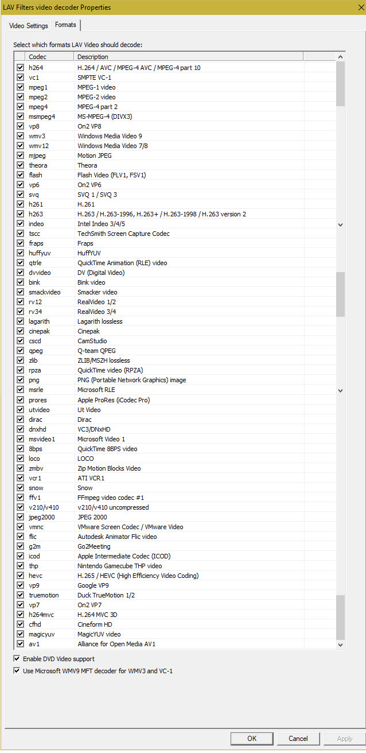Viewport: 366px width, 753px height.
Task: Click the scroll up arrow of list
Action: (341, 57)
